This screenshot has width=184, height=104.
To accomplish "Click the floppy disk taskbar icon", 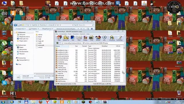I will [x=26, y=102].
